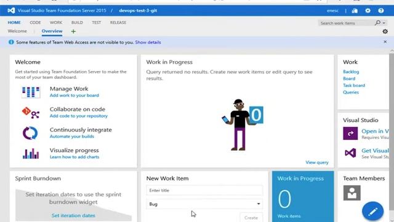The height and width of the screenshot is (222, 394).
Task: Open the Bug work item type dropdown
Action: click(204, 204)
